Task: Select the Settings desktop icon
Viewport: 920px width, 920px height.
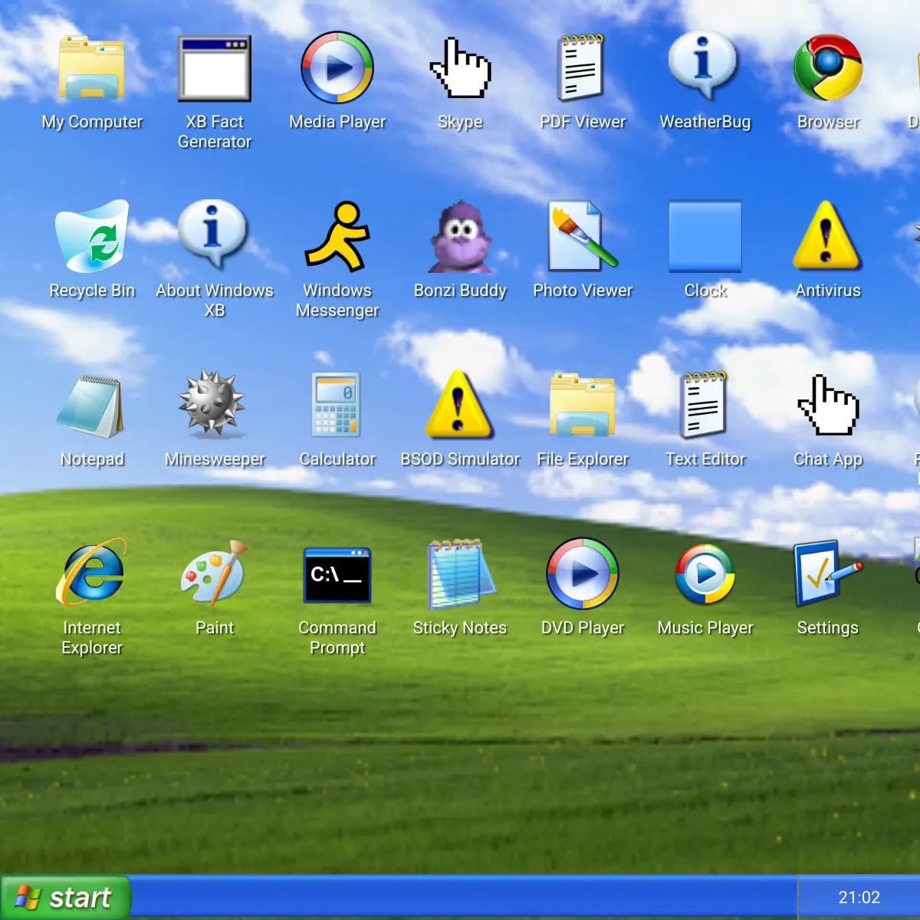Action: [828, 573]
